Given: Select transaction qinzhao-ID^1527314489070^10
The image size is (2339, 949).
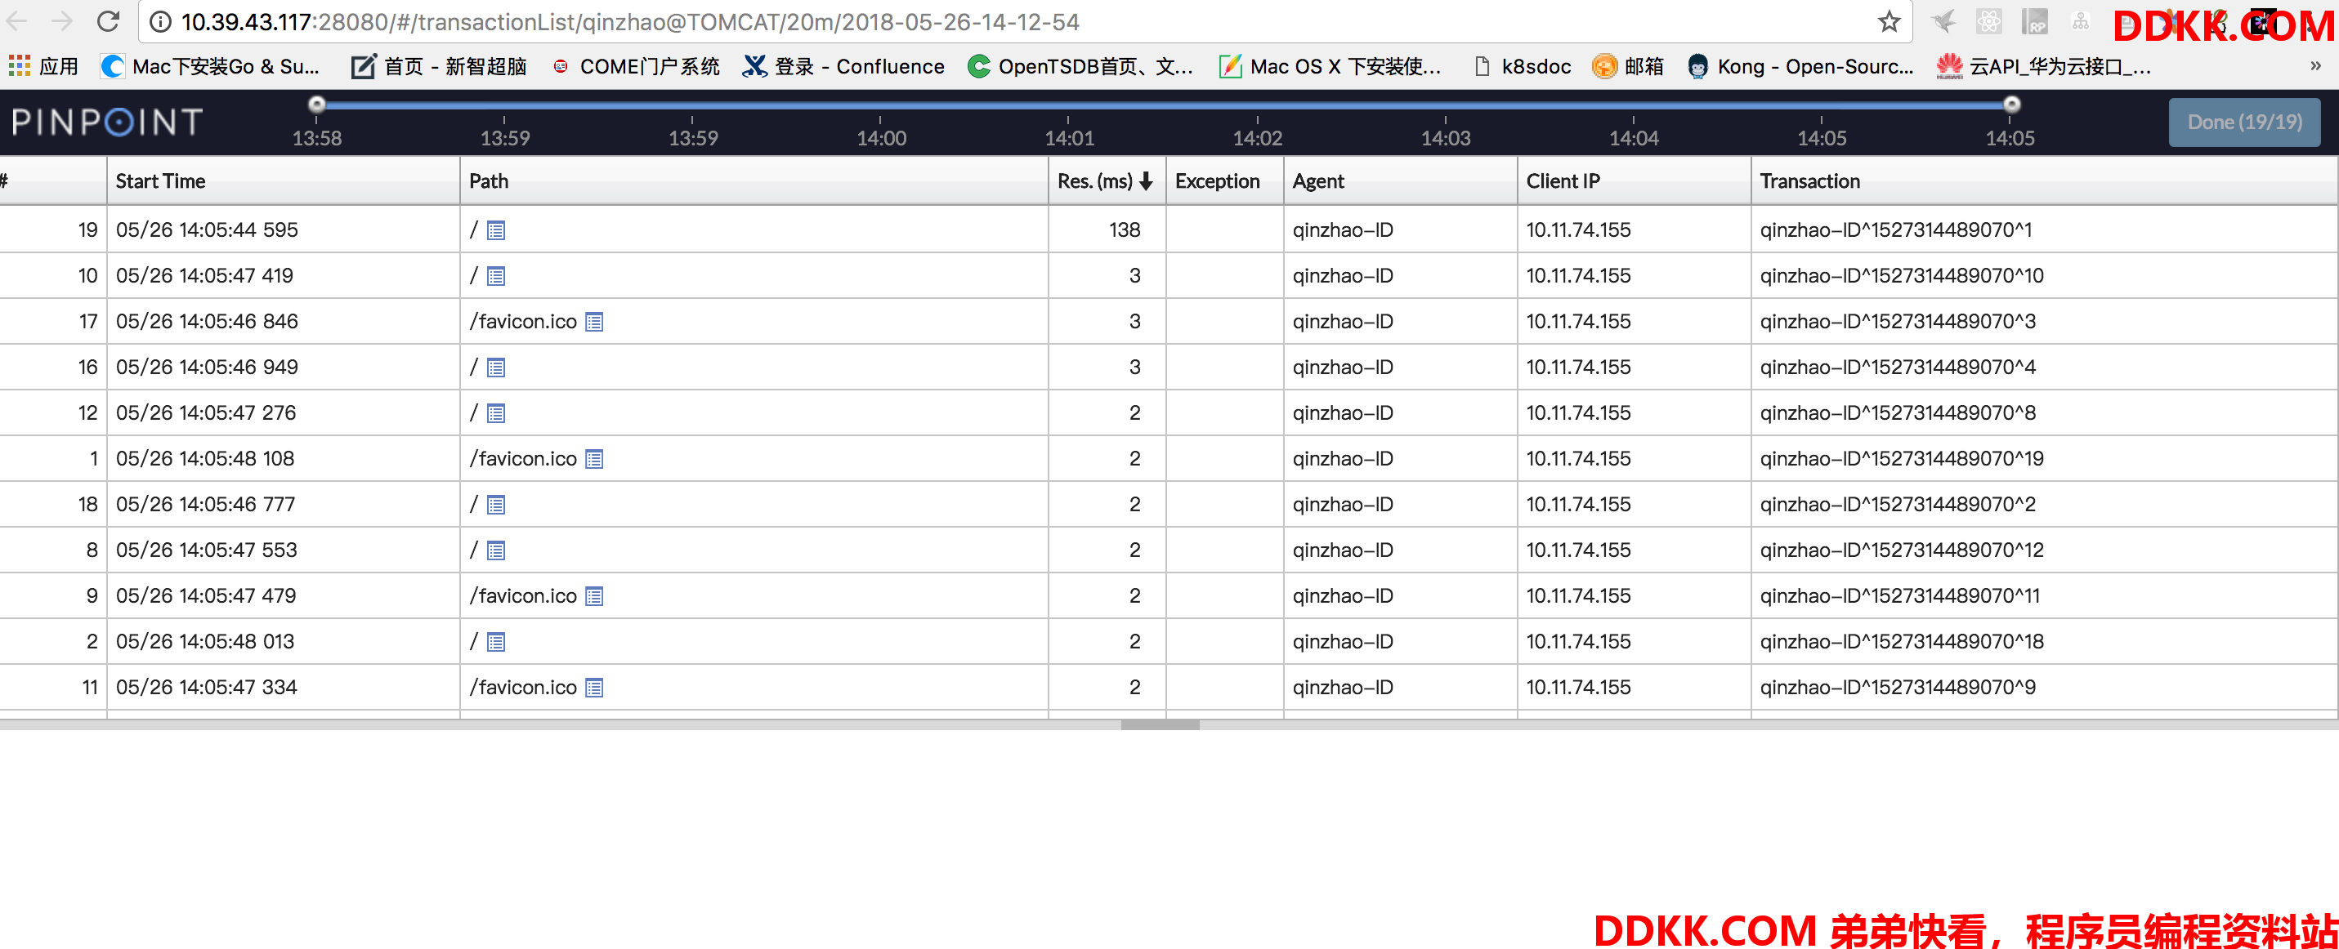Looking at the screenshot, I should [1901, 276].
